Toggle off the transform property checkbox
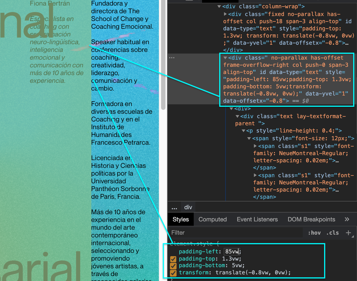 (173, 273)
